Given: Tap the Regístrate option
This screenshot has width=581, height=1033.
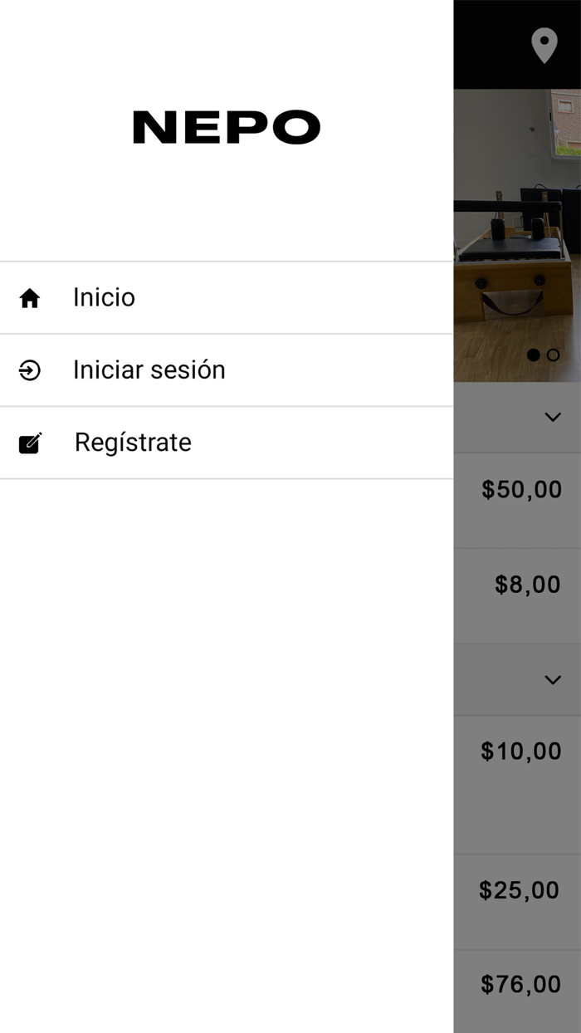Looking at the screenshot, I should point(133,442).
